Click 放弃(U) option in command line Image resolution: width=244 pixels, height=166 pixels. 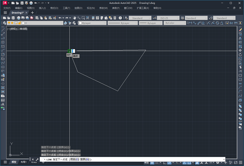tap(85, 159)
